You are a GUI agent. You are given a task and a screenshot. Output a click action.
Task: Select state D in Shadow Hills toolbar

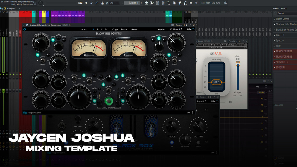point(106,29)
